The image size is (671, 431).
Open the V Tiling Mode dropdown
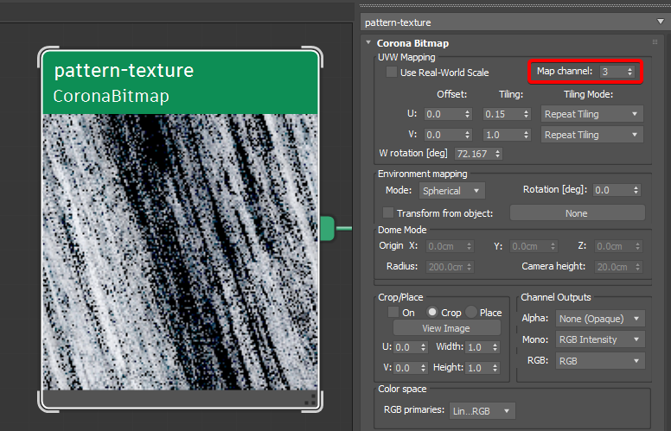(592, 135)
